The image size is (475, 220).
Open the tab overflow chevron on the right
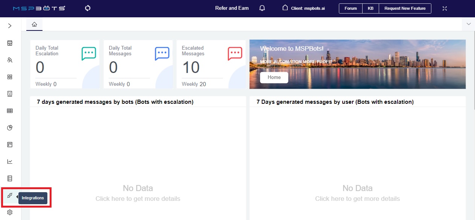[469, 23]
